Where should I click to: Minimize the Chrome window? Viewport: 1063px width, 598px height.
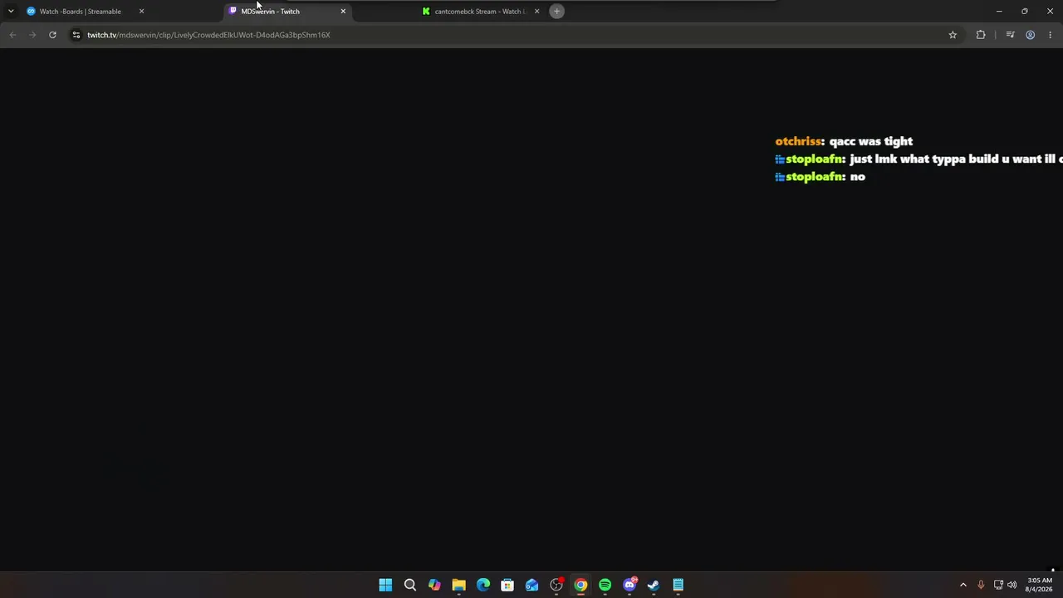pos(999,12)
